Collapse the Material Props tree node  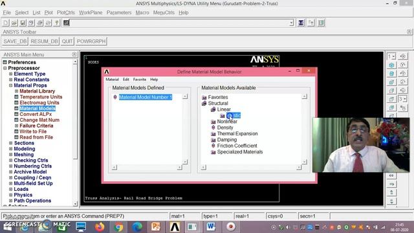pos(10,85)
